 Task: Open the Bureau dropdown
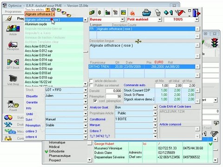[122, 19]
